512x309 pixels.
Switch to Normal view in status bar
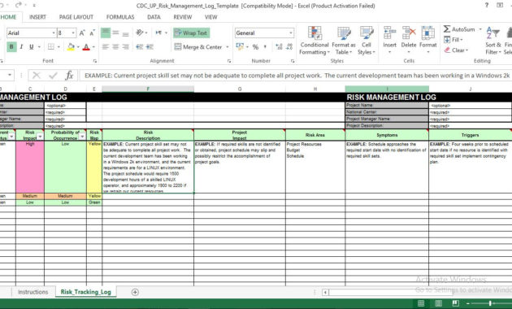tap(421, 303)
